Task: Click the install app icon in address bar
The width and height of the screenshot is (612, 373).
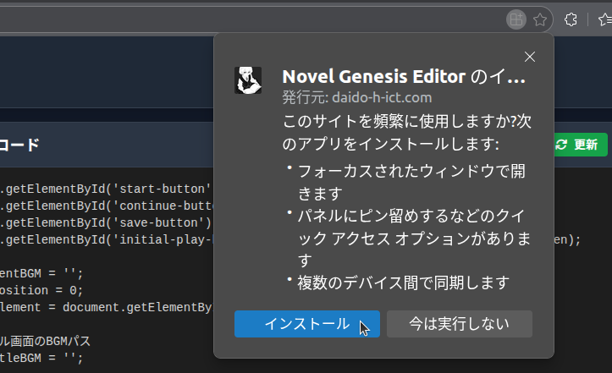Action: pyautogui.click(x=516, y=19)
